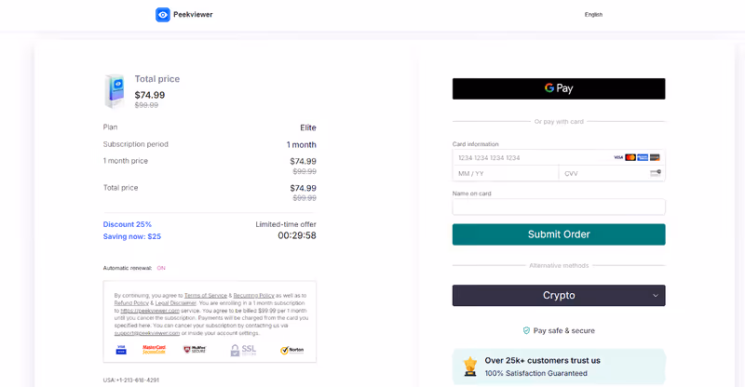The width and height of the screenshot is (745, 387).
Task: Open the English language selector
Action: pos(593,15)
